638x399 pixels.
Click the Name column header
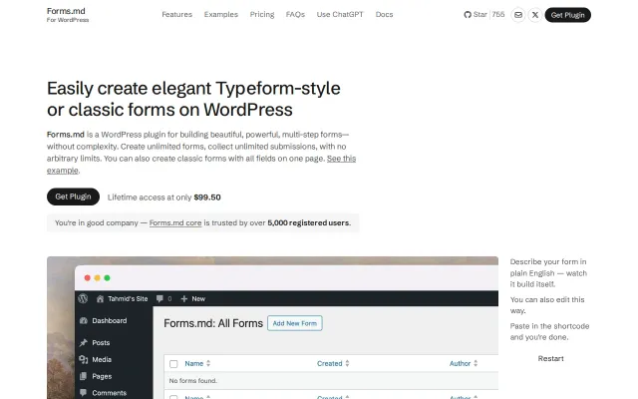coord(194,363)
